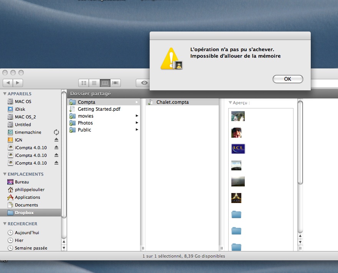Collapse the RECHERCHER sidebar section
The width and height of the screenshot is (338, 273).
pos(5,224)
